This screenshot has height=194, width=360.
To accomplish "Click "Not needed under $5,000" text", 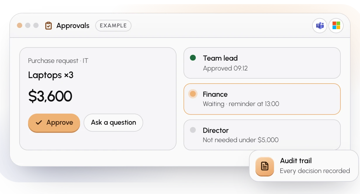I will pyautogui.click(x=241, y=140).
